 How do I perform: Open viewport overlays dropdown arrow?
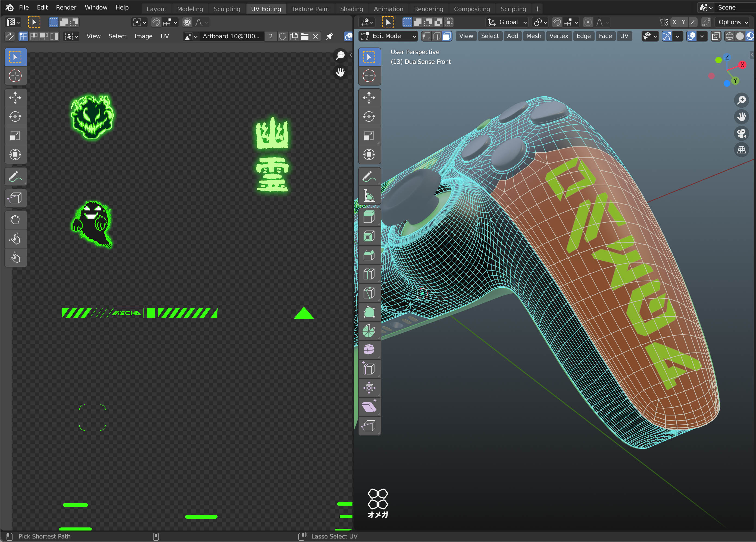(702, 36)
